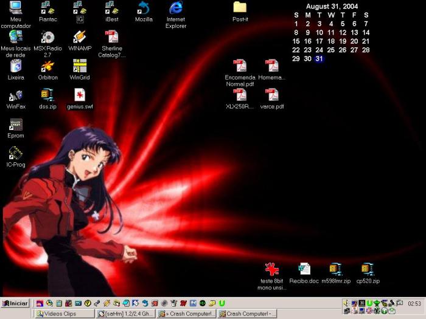Open the Homema... PDF file

[x=271, y=70]
